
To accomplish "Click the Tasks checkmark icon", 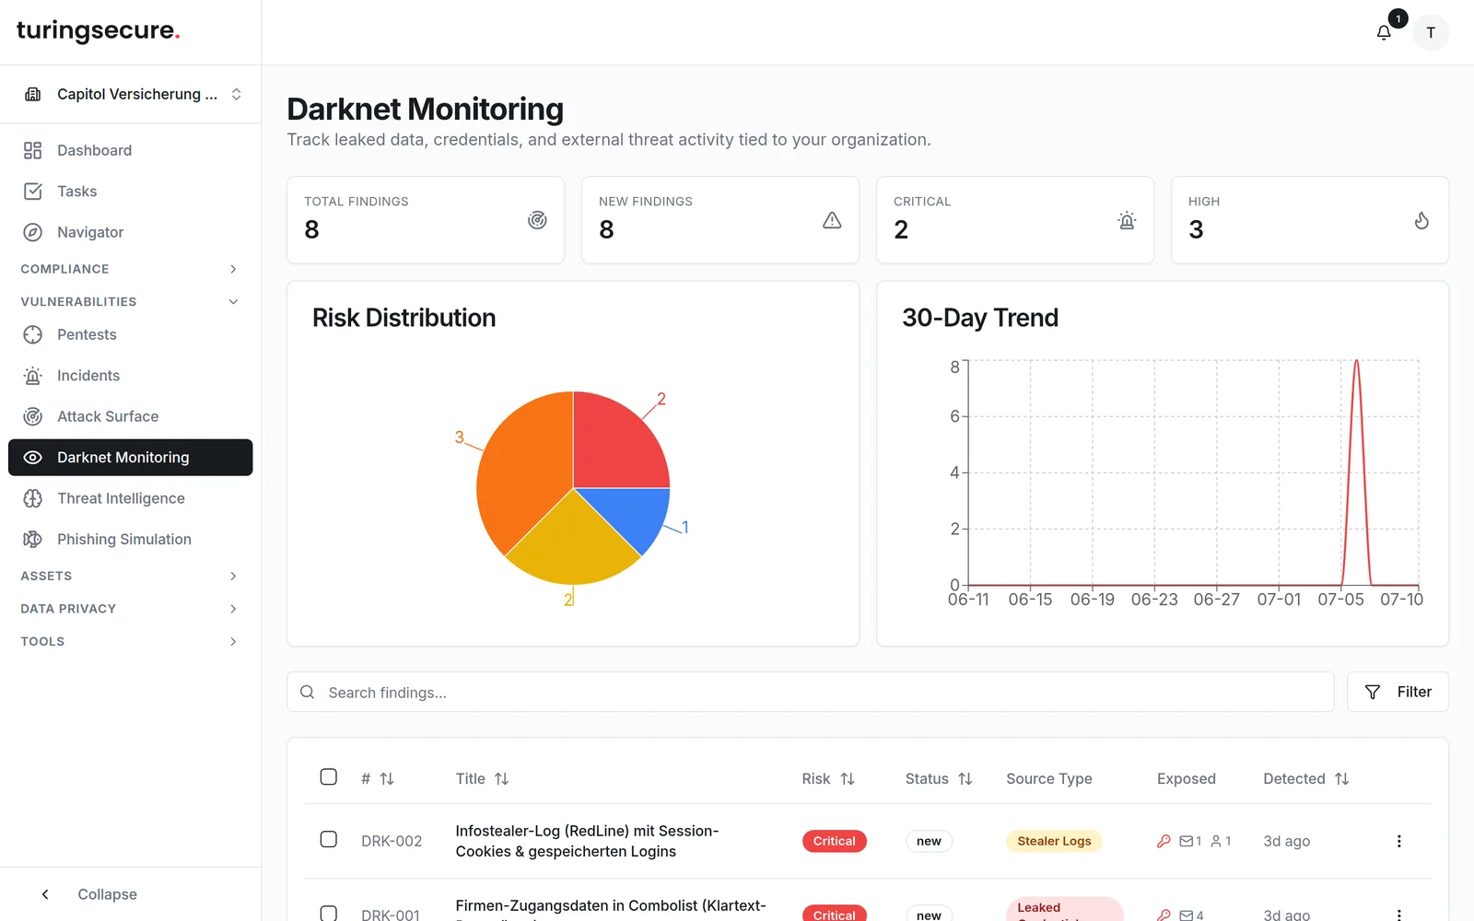I will pyautogui.click(x=33, y=191).
